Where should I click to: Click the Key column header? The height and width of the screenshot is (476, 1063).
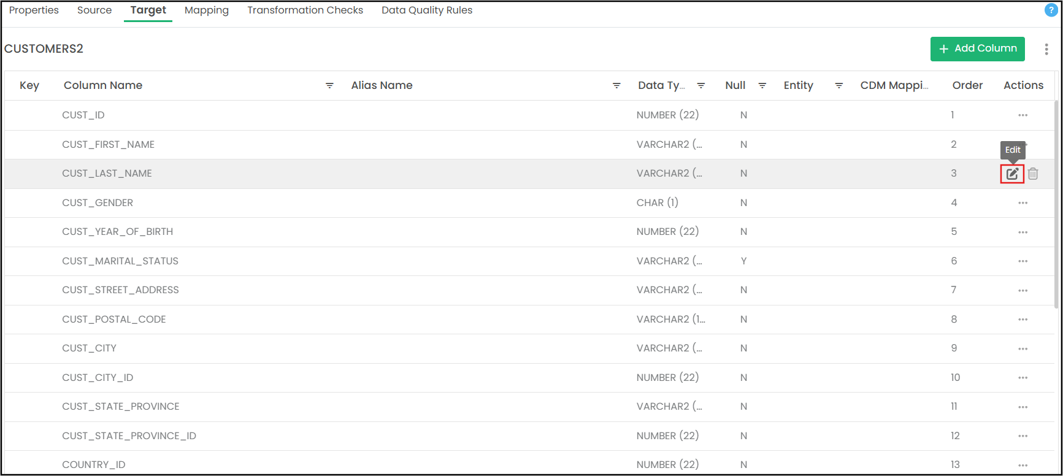29,86
